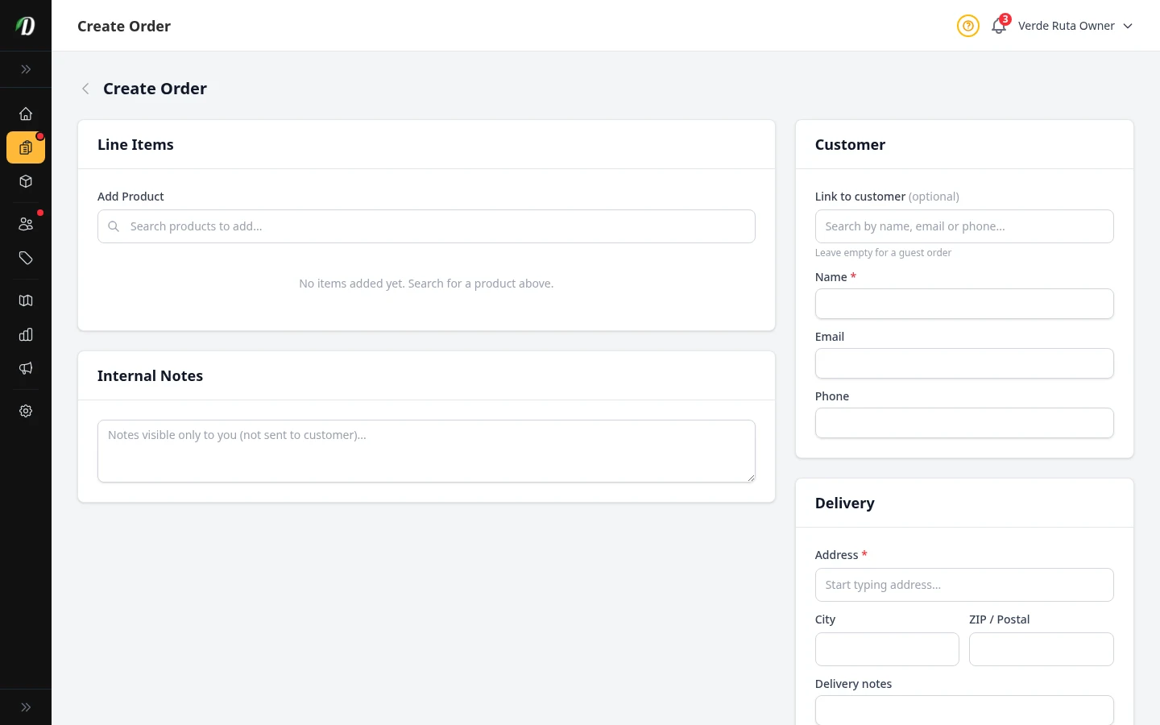Click the app logo in top-left corner

(x=25, y=25)
